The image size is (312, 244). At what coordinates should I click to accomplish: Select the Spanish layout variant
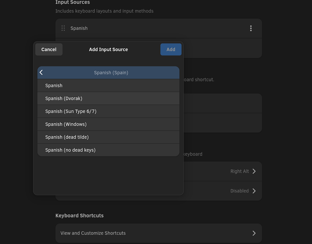(x=108, y=85)
